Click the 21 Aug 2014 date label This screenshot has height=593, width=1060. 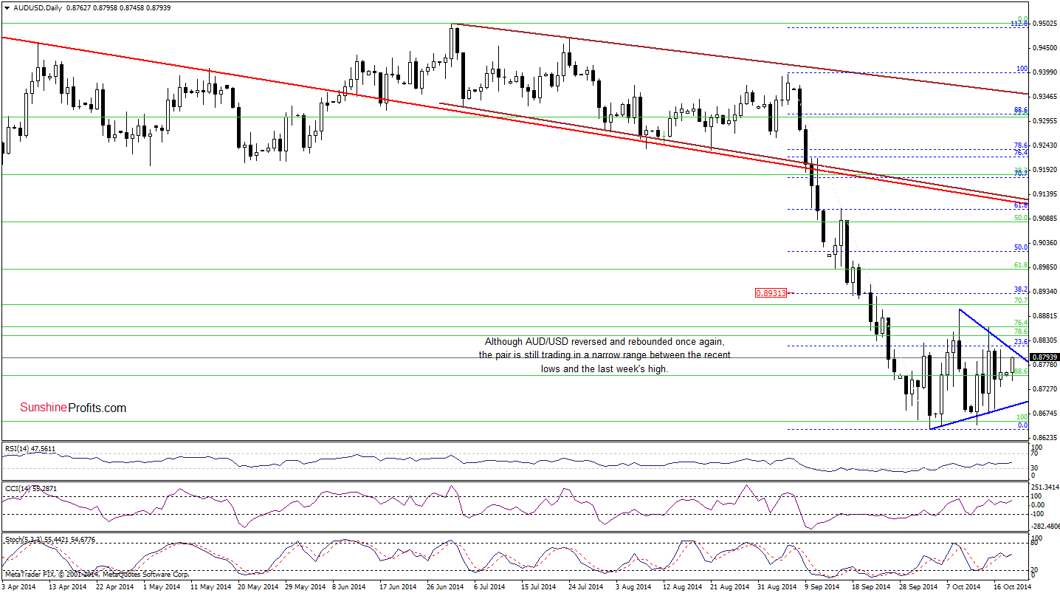[729, 586]
